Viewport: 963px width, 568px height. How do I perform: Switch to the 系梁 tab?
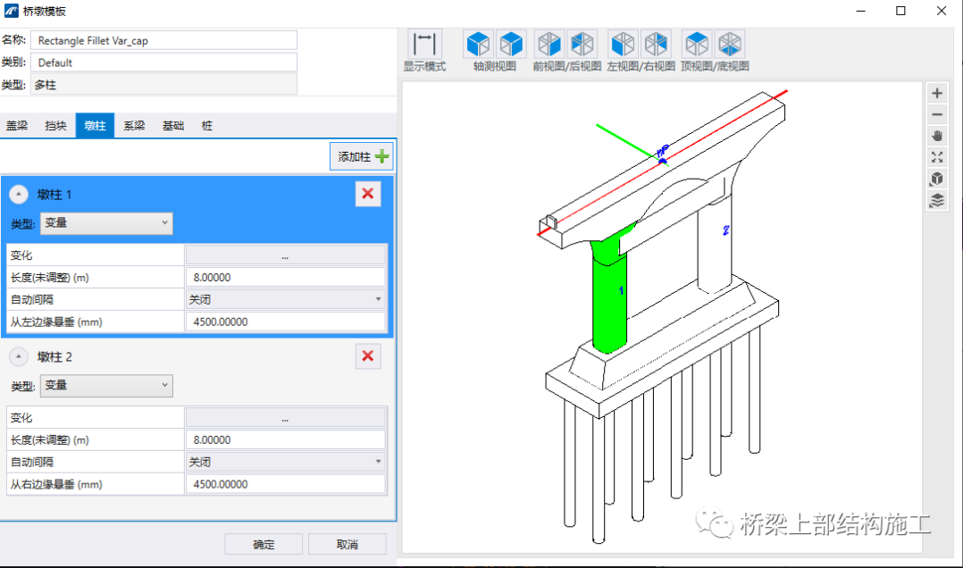point(134,126)
